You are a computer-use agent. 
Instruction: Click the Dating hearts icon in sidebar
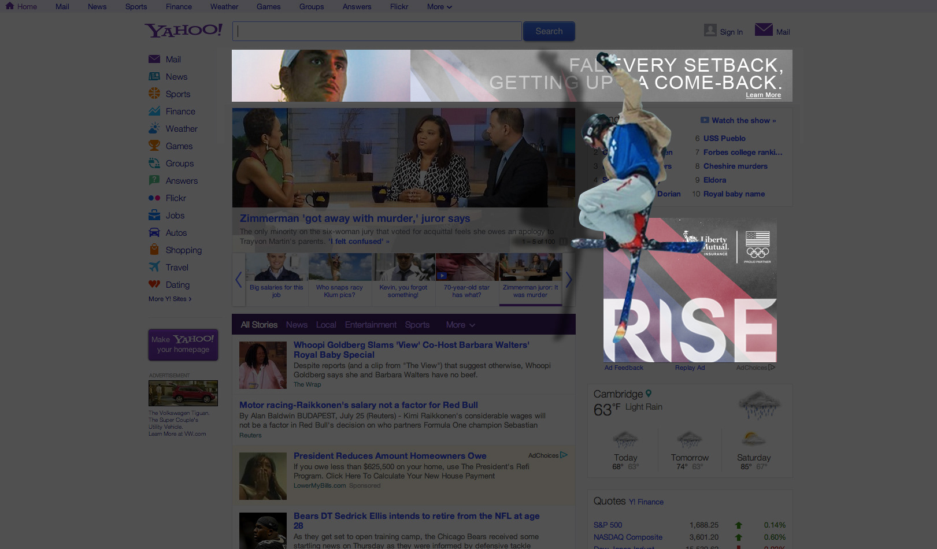(x=154, y=284)
